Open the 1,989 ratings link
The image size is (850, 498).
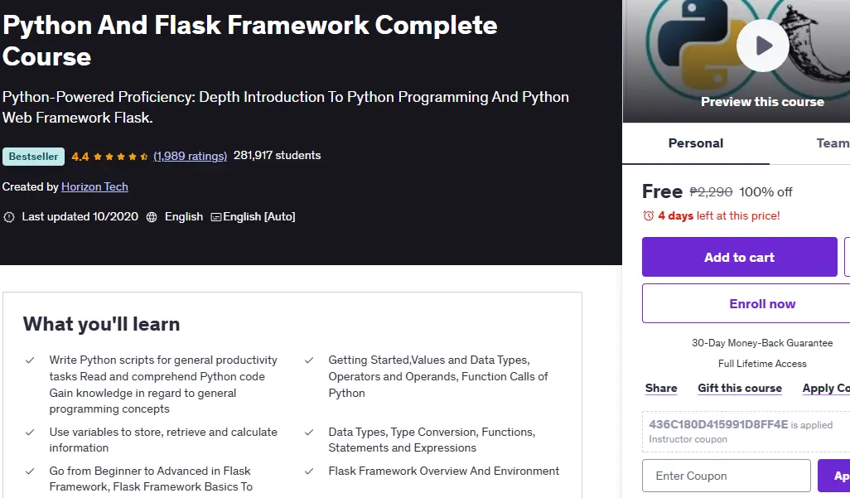[x=190, y=157]
